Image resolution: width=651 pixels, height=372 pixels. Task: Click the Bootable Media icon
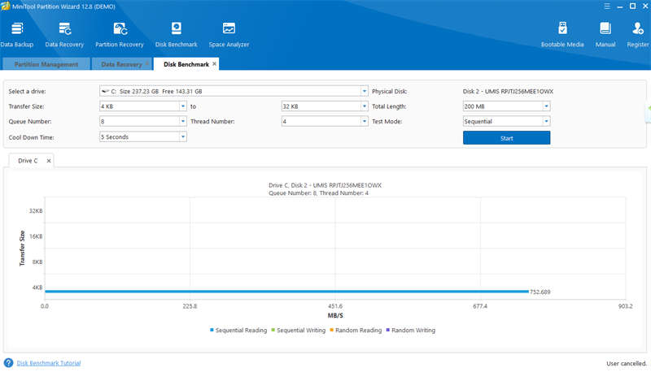[x=562, y=32]
